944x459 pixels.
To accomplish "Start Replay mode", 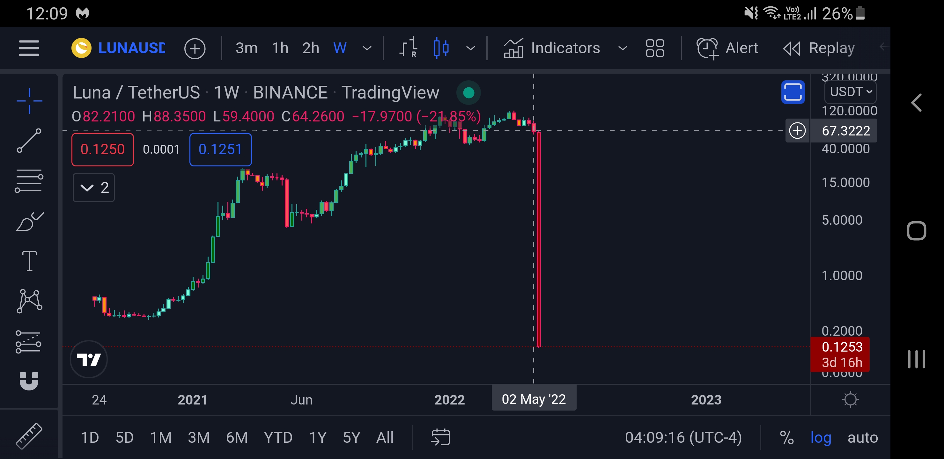I will tap(819, 48).
